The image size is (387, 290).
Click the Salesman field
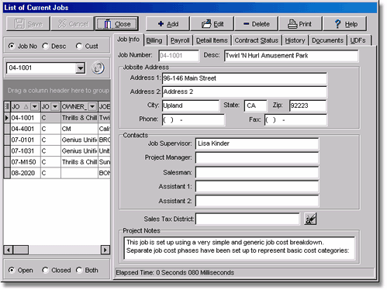click(x=257, y=172)
